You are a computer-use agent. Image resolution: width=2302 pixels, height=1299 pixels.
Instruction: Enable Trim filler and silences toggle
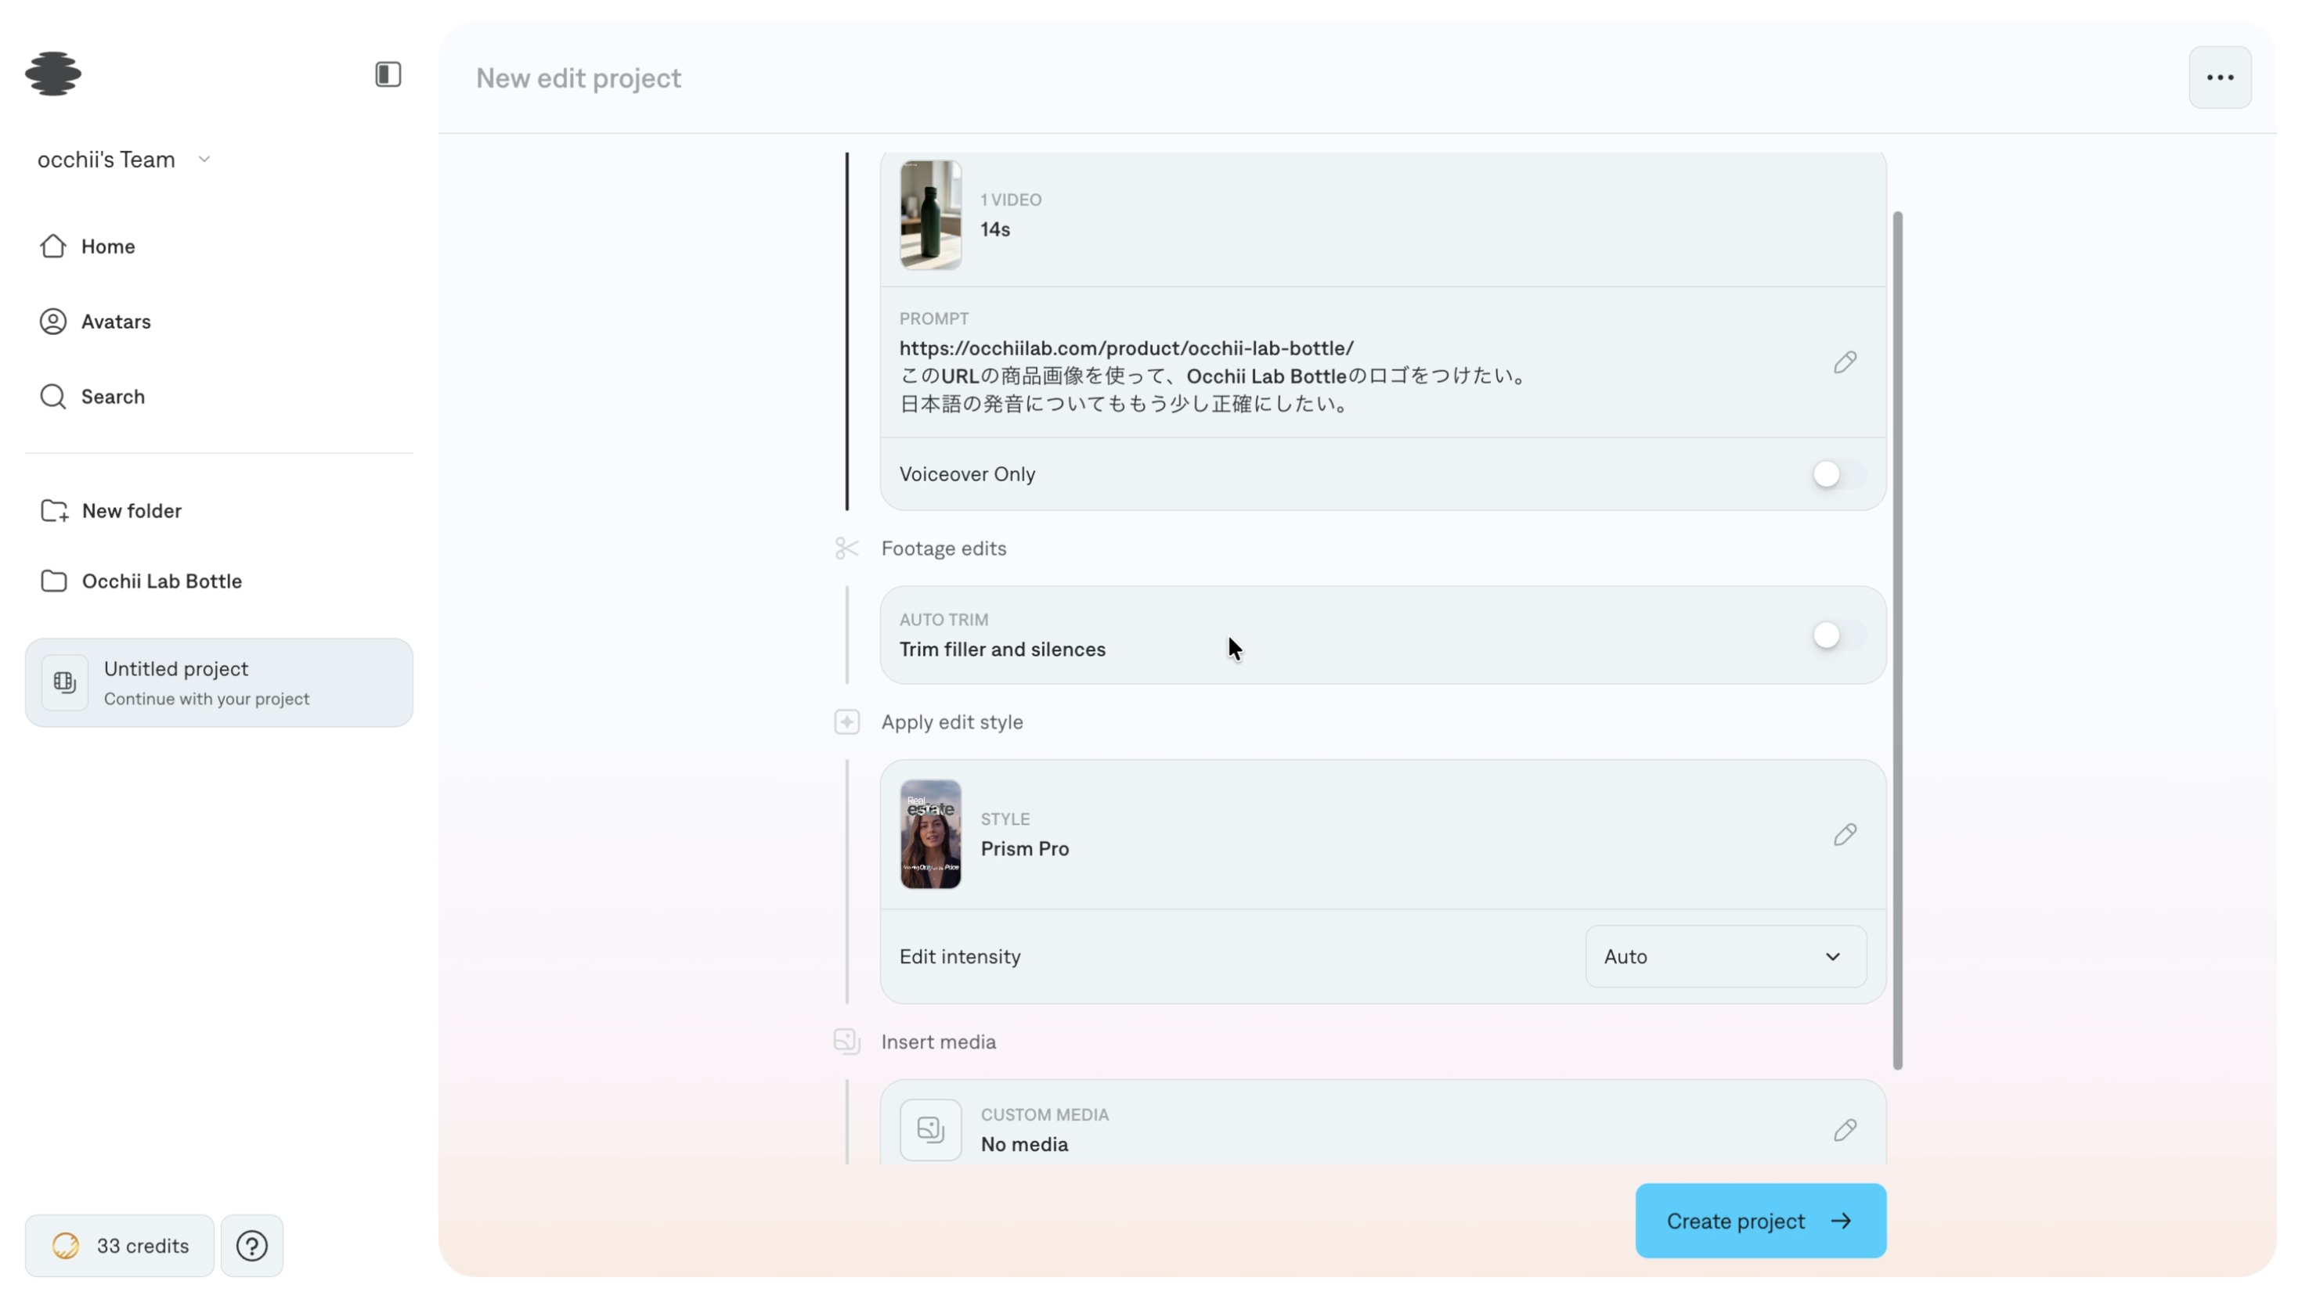click(1838, 635)
